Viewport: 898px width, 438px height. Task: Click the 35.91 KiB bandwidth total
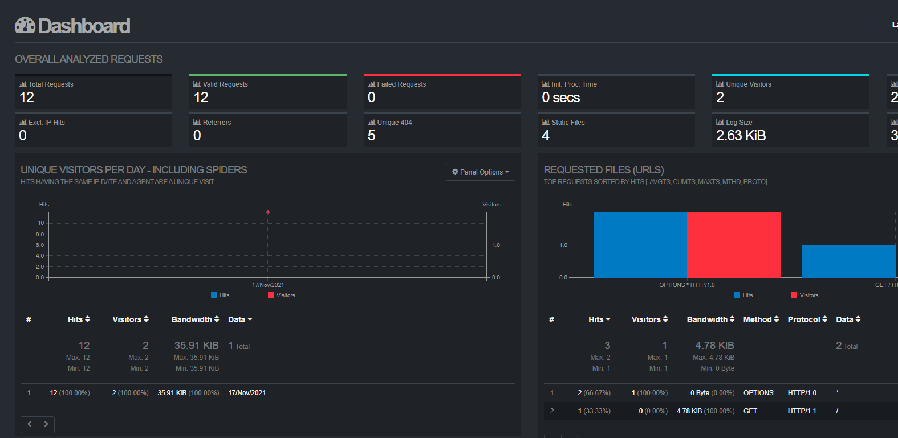[x=197, y=346]
